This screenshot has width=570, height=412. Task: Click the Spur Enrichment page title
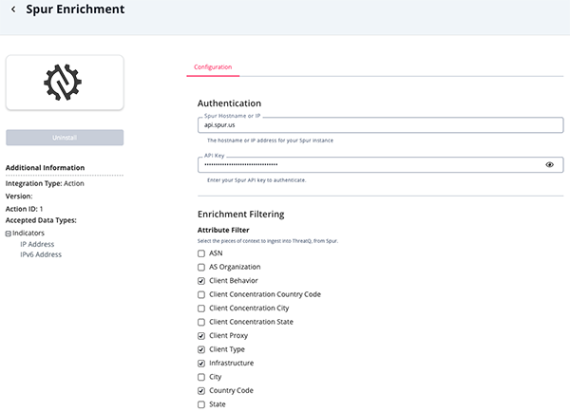point(75,9)
